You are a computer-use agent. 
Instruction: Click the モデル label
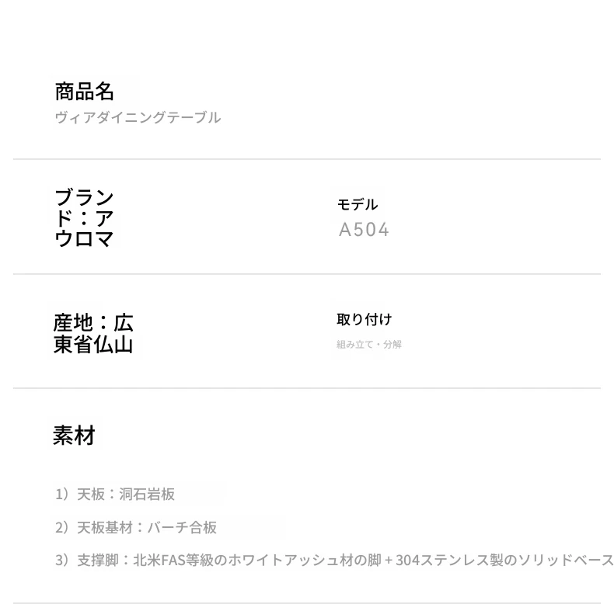[358, 204]
